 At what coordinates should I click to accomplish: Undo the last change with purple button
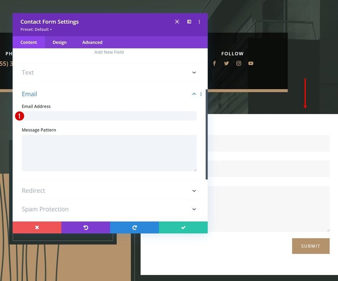coord(86,227)
